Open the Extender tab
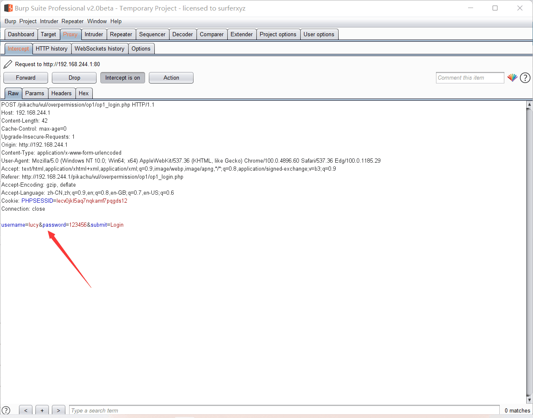 pos(242,35)
